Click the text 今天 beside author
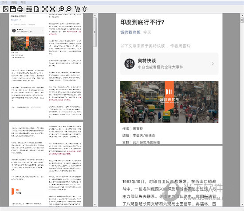Image resolution: width=244 pixels, height=211 pixels. [x=147, y=32]
